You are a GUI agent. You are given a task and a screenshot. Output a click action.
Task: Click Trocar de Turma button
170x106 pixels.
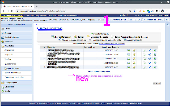[154, 20]
